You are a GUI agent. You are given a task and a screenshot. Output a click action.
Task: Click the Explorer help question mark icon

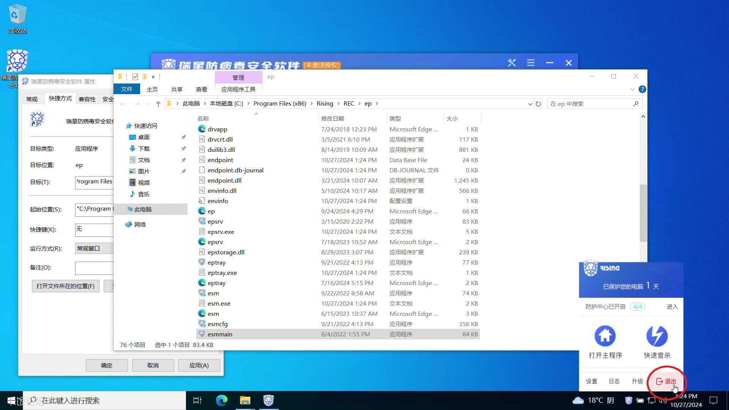coord(642,89)
